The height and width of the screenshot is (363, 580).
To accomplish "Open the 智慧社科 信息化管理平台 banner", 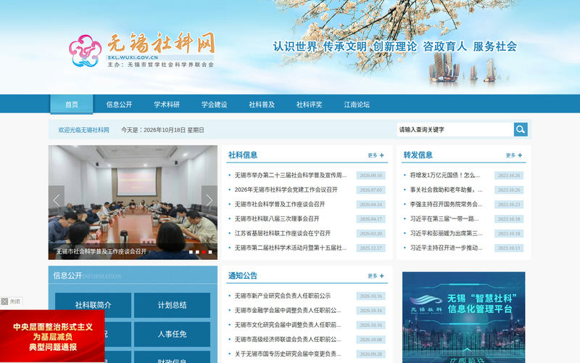I will (464, 317).
